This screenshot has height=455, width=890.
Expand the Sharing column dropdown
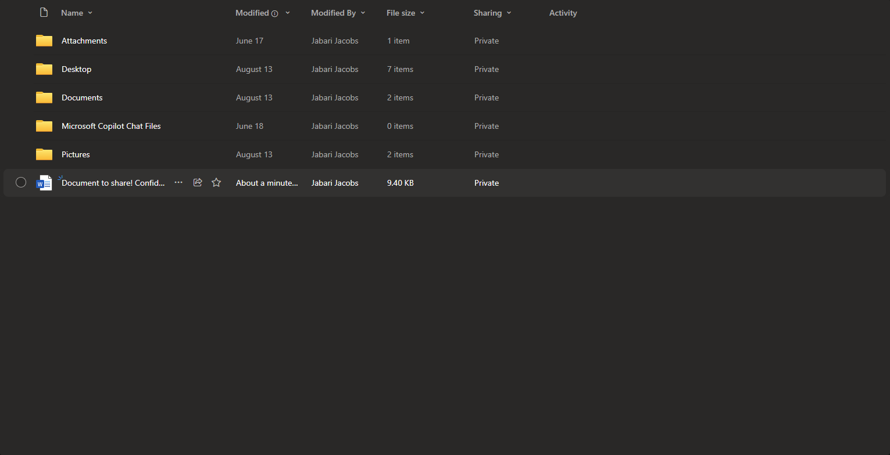(509, 13)
